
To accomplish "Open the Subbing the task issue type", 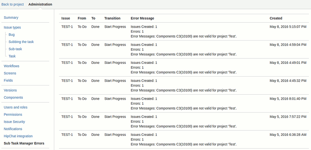I will pos(21,42).
